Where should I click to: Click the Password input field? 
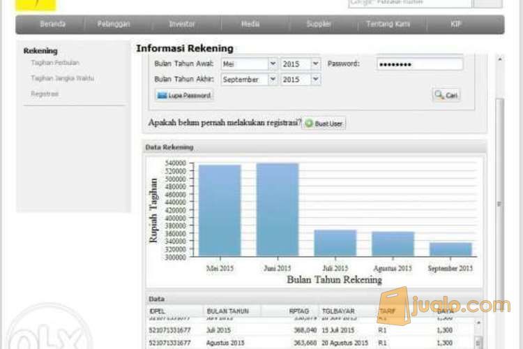420,64
